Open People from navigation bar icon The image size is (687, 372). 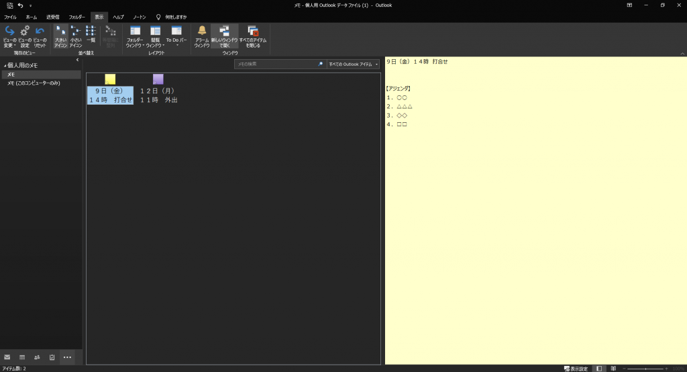point(37,357)
